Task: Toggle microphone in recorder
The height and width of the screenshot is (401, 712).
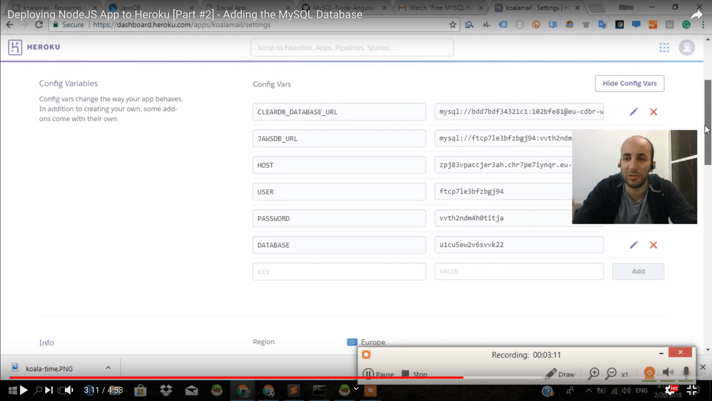Action: tap(686, 373)
